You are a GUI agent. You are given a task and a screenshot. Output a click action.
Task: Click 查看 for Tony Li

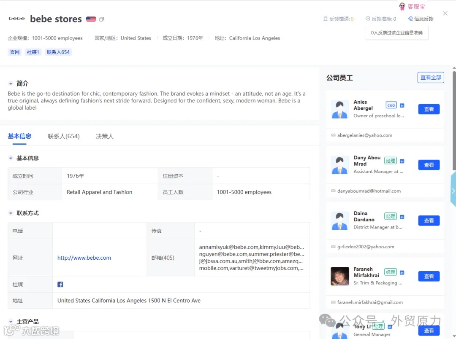coord(429,331)
